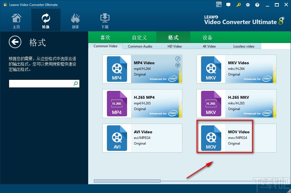Click the registration key icon

tap(239, 5)
